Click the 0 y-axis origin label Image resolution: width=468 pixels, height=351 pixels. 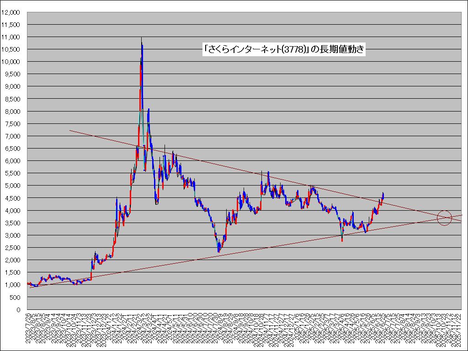tap(18, 310)
